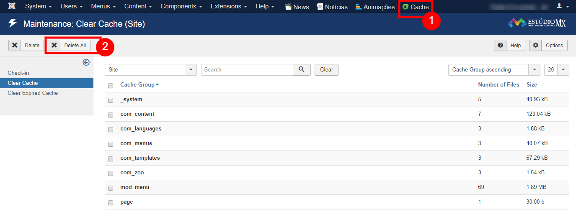Open the list limit 20 dropdown
This screenshot has height=222, width=576.
pyautogui.click(x=556, y=70)
